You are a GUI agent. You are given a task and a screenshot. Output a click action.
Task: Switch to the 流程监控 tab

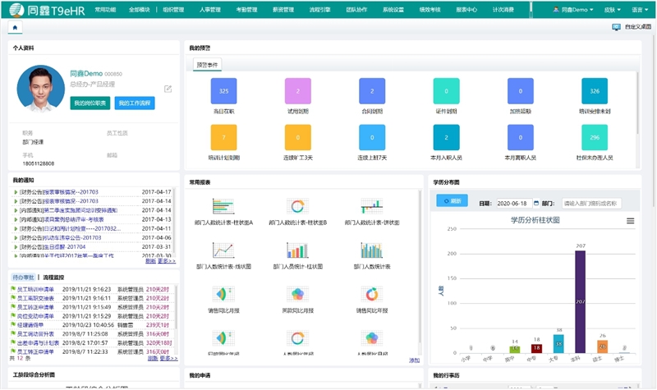54,278
